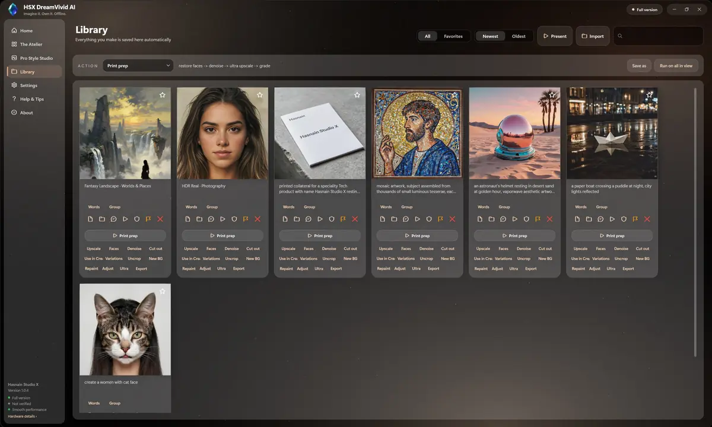Click the document icon on HDR Real card

[x=187, y=219]
